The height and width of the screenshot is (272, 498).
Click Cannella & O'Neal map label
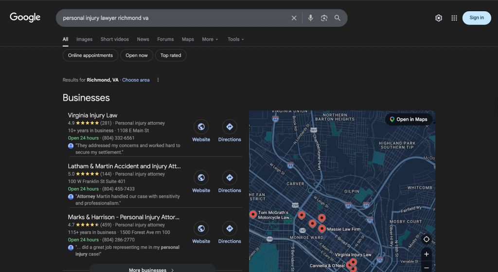click(x=327, y=266)
